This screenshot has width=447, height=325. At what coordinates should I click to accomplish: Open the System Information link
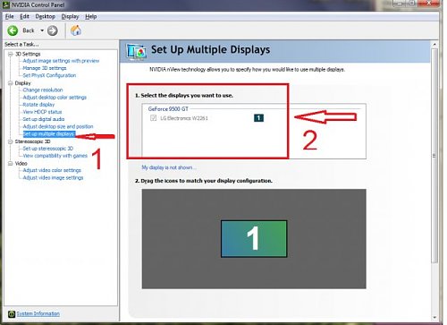38,313
